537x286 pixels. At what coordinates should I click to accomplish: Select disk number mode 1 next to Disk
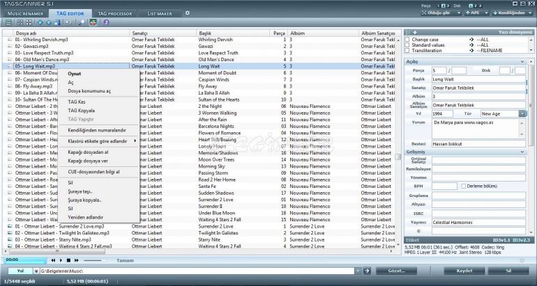[x=471, y=6]
